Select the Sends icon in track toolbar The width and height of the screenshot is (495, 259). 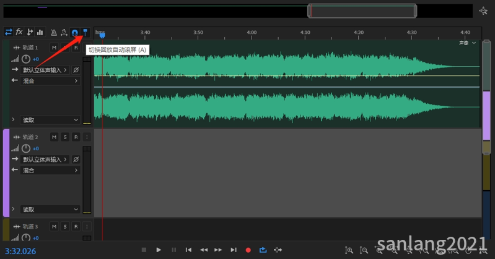click(30, 32)
